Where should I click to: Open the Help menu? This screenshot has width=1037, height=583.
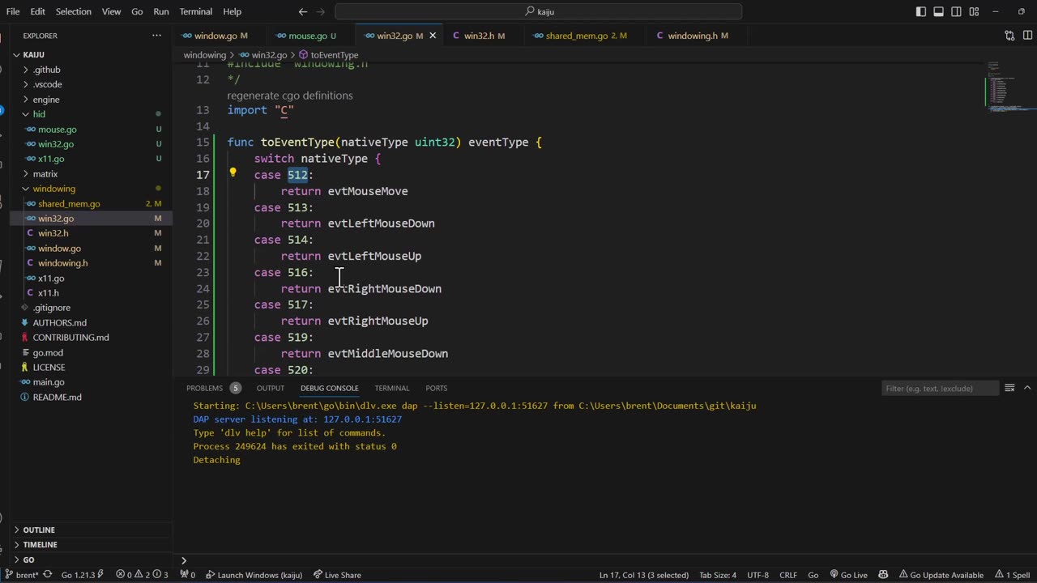233,11
